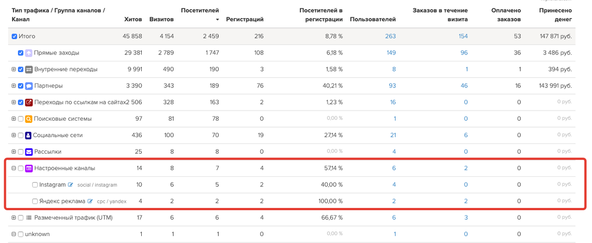Sort by the Хитов column header
This screenshot has width=592, height=243.
point(133,19)
